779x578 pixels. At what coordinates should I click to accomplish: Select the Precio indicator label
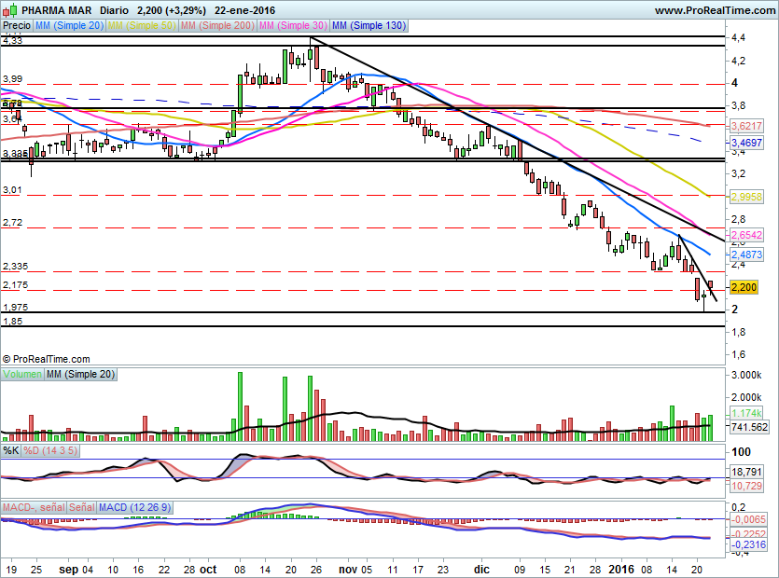17,25
